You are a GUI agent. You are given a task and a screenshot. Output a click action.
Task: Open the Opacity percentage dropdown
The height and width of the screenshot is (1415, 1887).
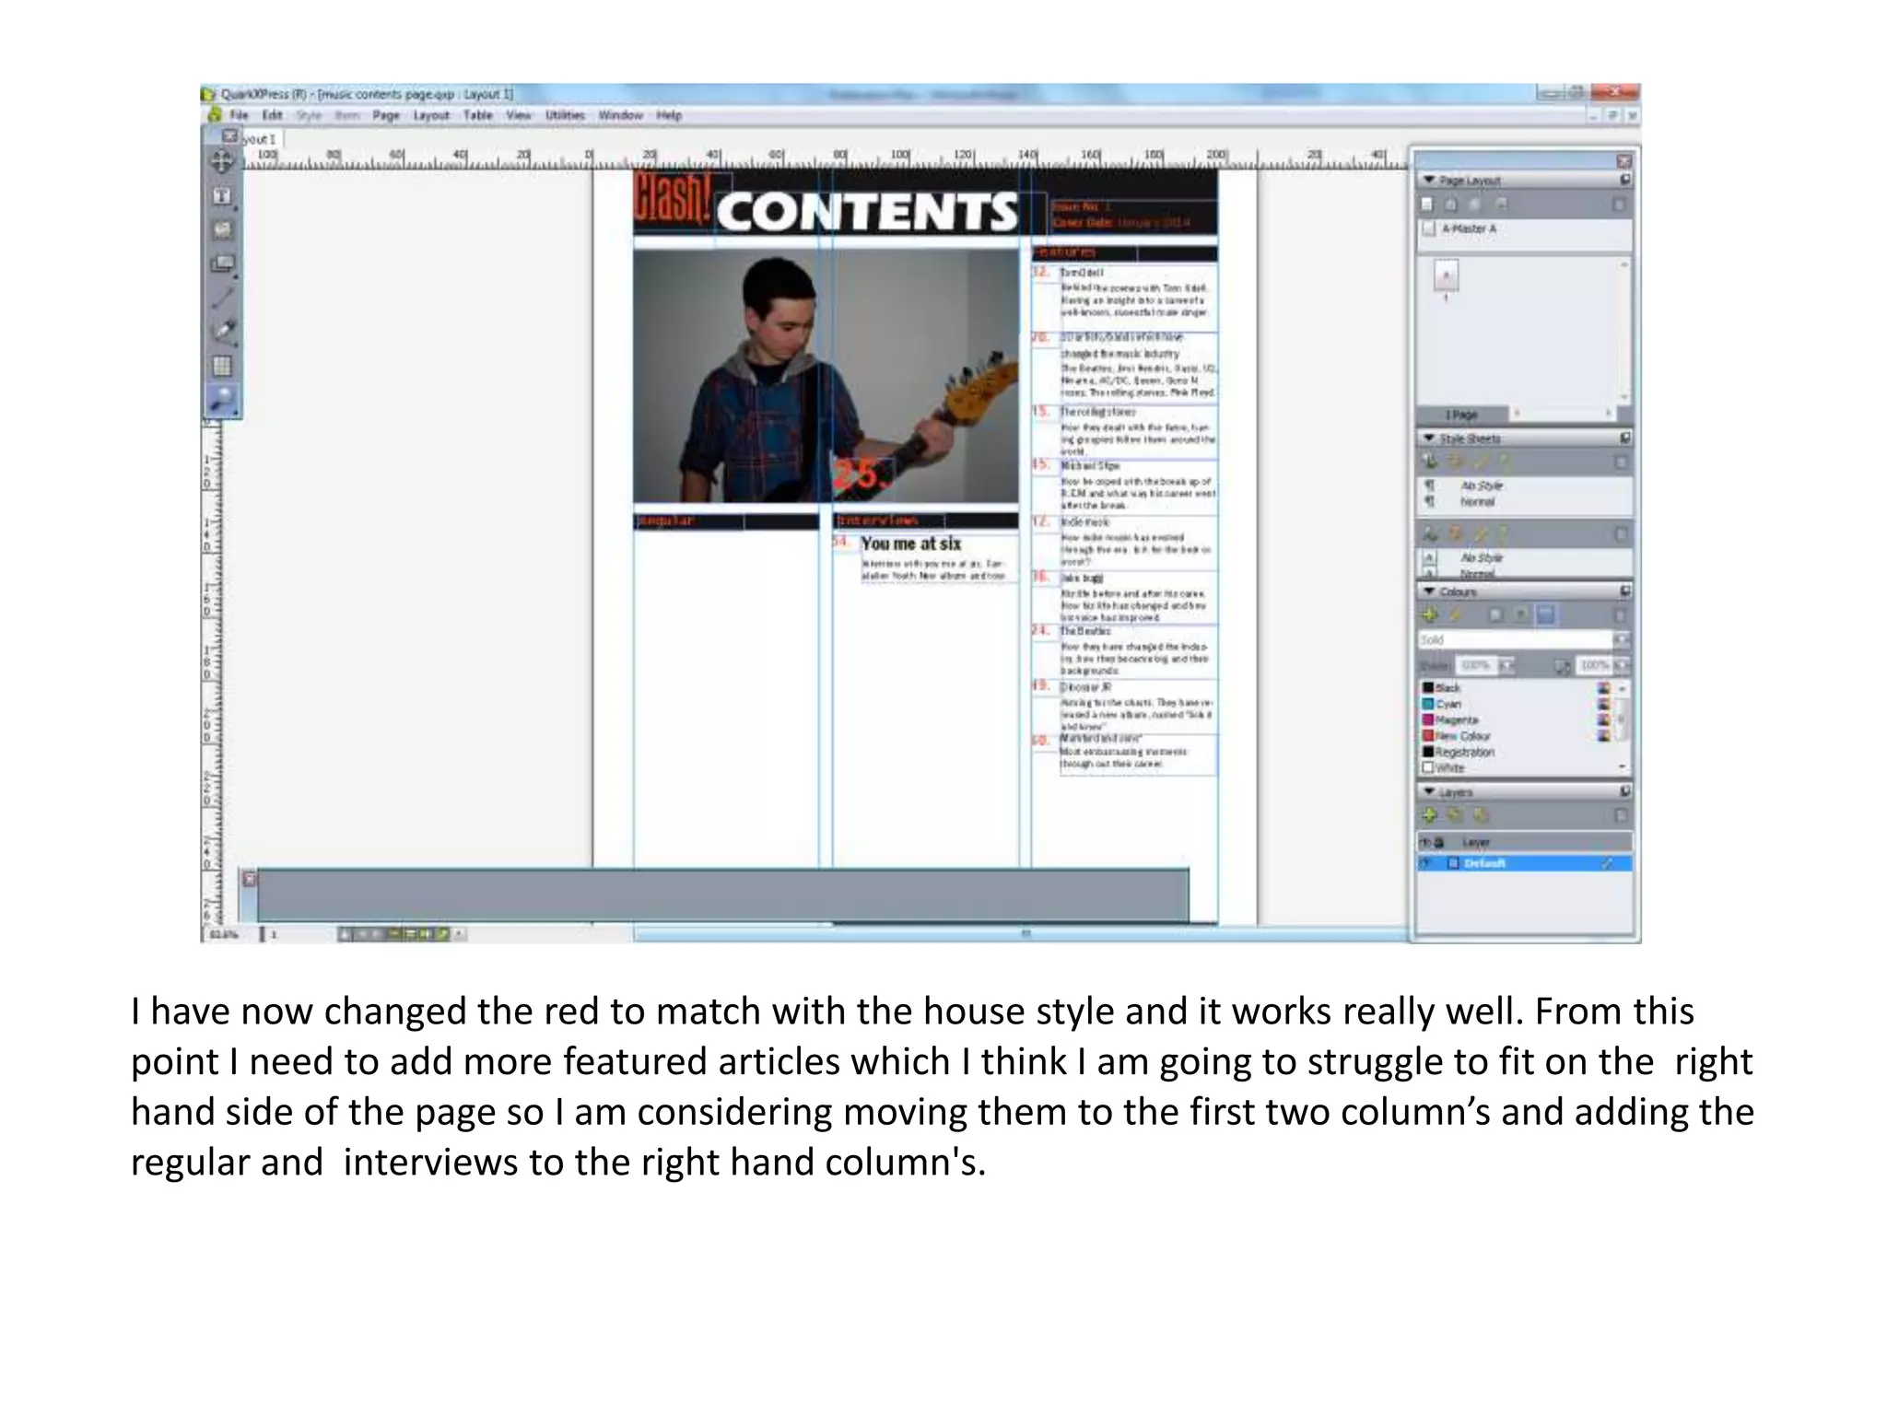[1622, 665]
